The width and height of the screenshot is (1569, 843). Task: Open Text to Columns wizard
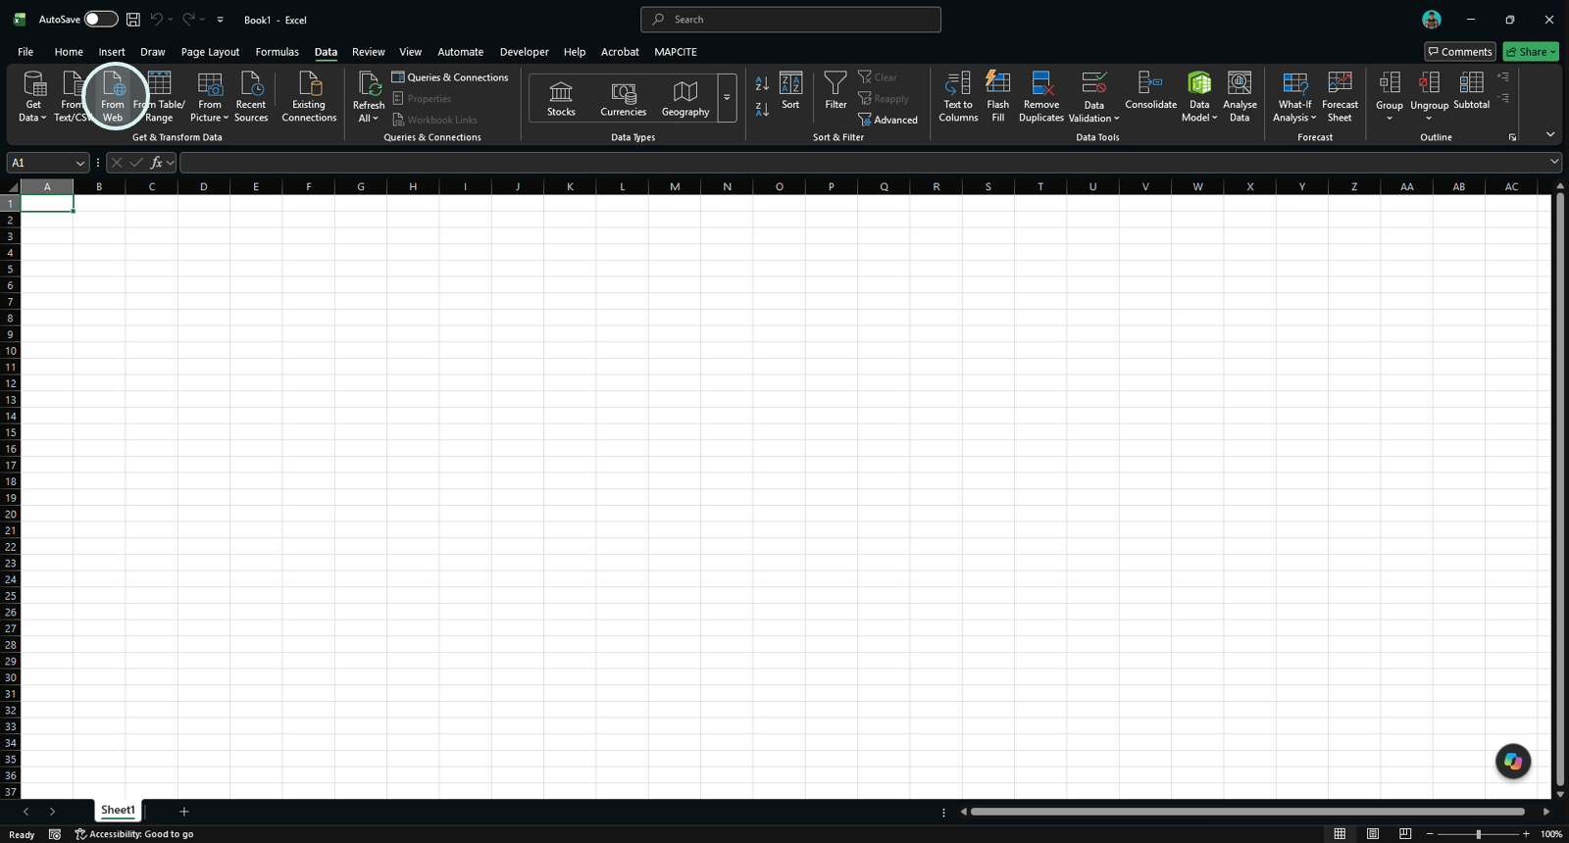coord(958,96)
